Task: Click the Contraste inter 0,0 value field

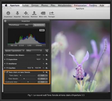Action: coord(43,82)
